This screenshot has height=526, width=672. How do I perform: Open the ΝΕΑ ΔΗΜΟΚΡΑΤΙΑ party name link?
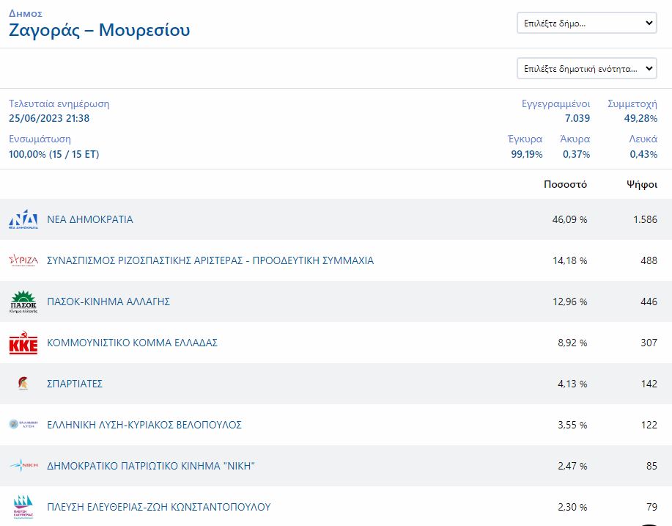[90, 219]
